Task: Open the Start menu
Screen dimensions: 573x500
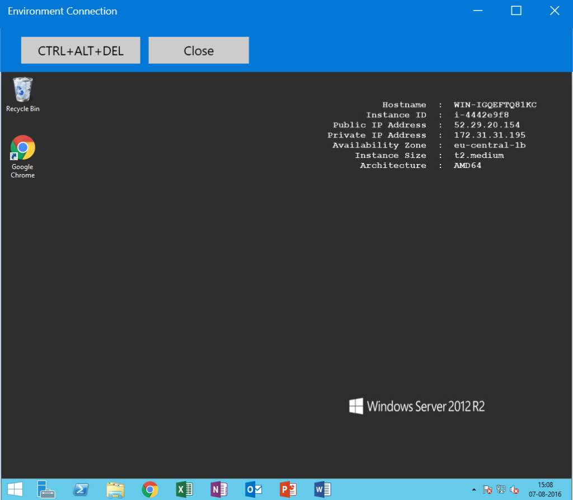Action: [15, 489]
